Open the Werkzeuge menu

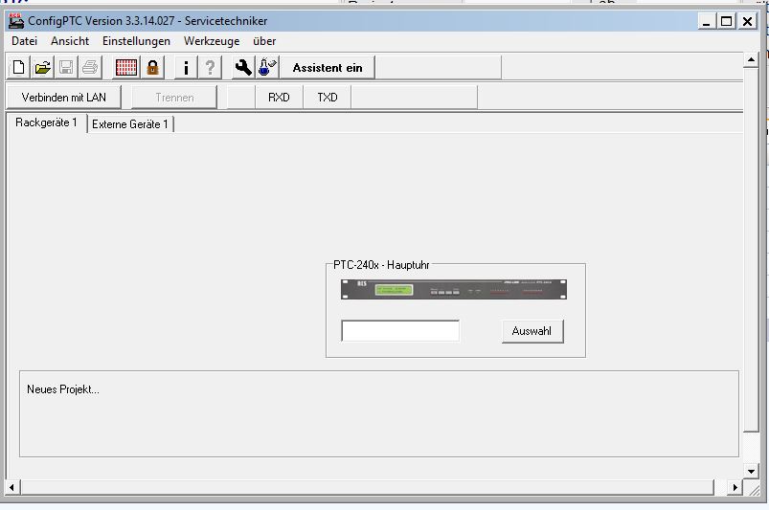pyautogui.click(x=212, y=41)
